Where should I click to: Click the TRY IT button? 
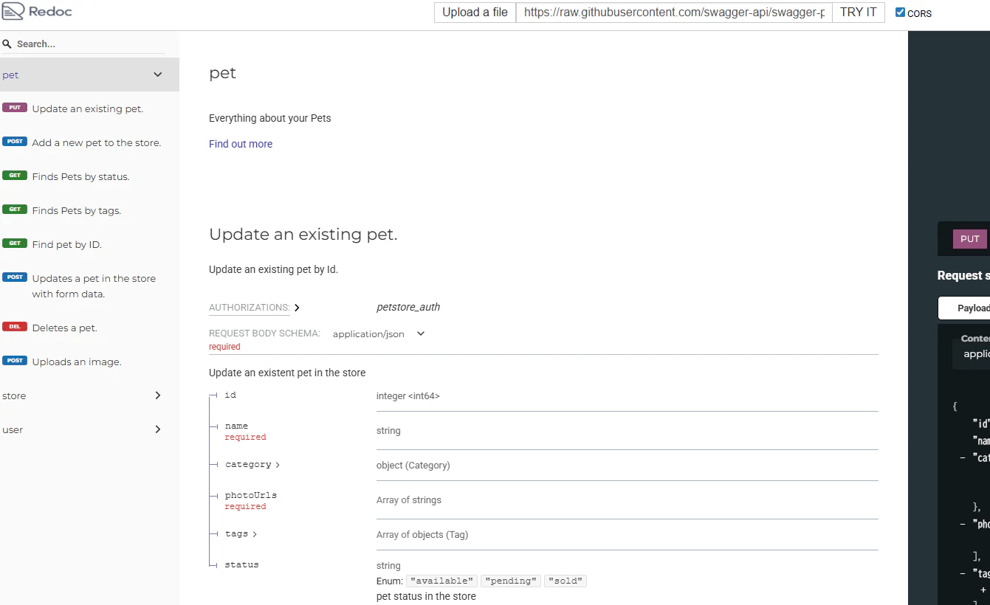(858, 13)
